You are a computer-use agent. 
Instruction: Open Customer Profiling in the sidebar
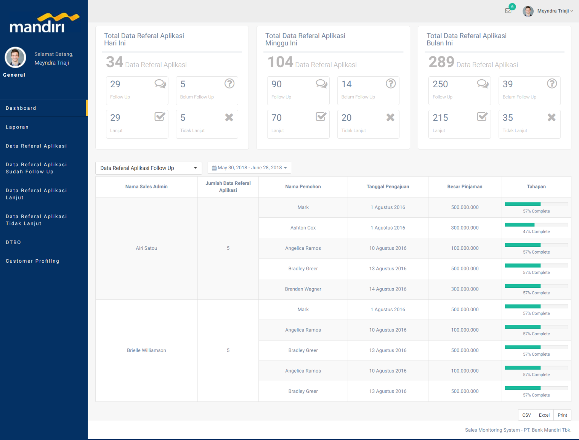(44, 261)
